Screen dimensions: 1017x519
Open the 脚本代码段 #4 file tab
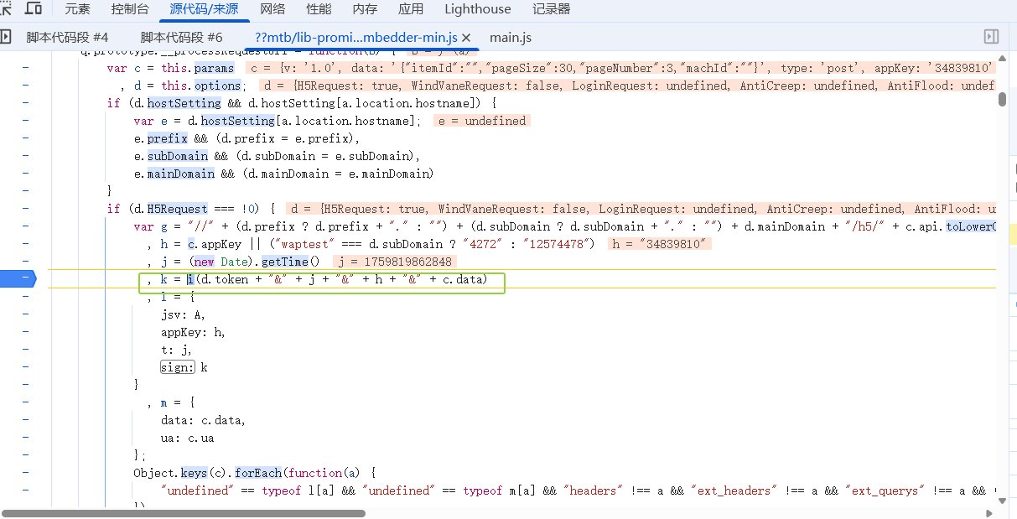(67, 38)
